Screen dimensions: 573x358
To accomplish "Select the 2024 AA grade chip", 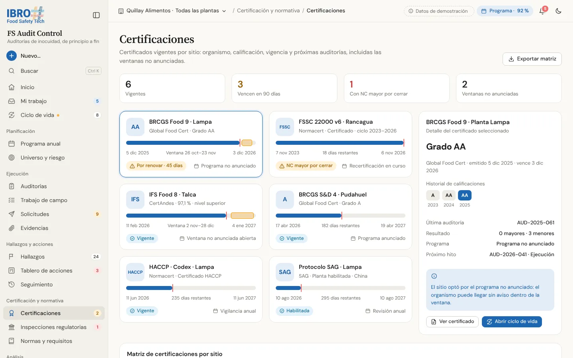I will tap(449, 195).
